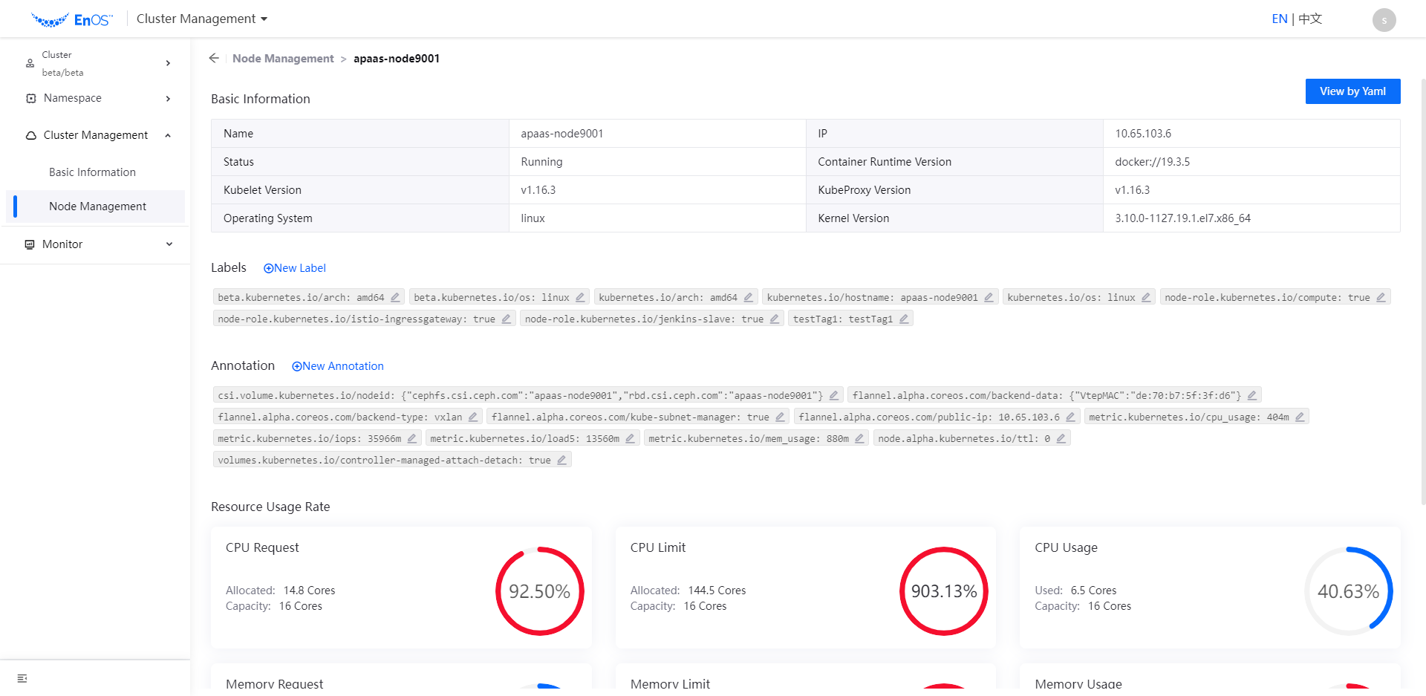This screenshot has width=1426, height=696.
Task: Open the Cluster Management dropdown in the header
Action: tap(201, 19)
